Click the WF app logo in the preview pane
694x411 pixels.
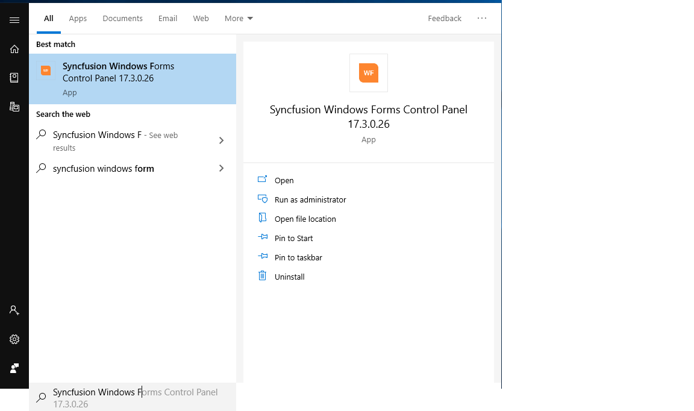point(368,72)
